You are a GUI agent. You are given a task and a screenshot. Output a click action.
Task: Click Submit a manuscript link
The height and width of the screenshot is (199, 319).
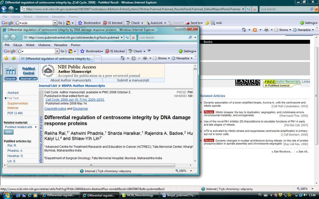pyautogui.click(x=133, y=80)
